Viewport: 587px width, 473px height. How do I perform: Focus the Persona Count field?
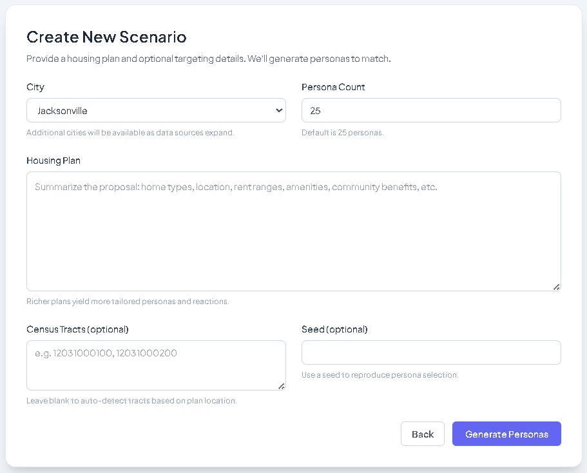click(431, 110)
